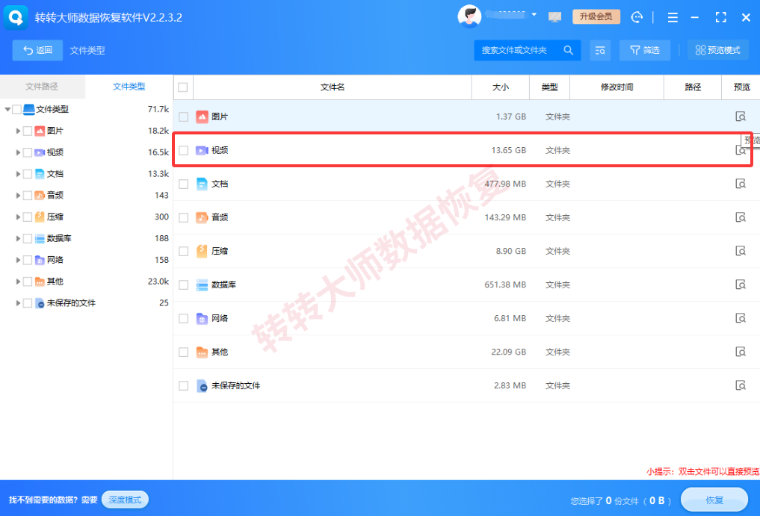Click the 升级会员 upgrade button
Image resolution: width=760 pixels, height=516 pixels.
pos(596,16)
